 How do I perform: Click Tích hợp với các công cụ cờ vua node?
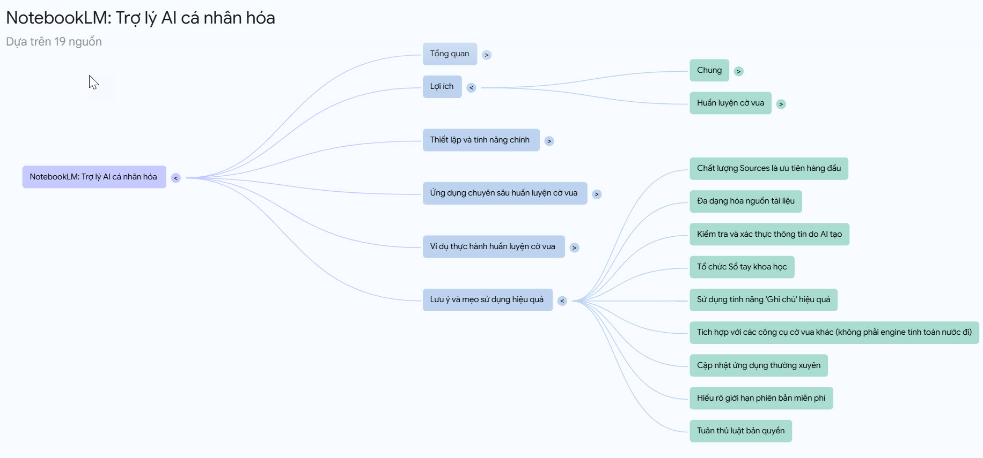point(834,333)
